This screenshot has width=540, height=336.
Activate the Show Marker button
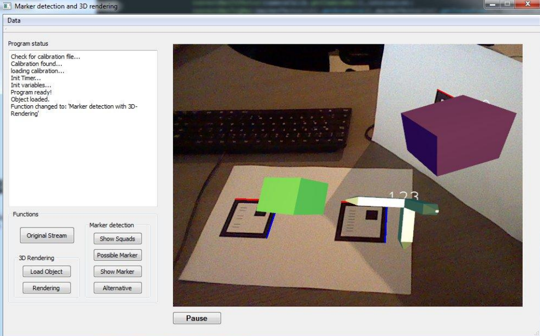pyautogui.click(x=117, y=272)
